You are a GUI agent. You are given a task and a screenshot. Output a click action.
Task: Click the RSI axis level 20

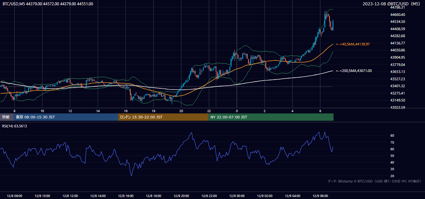pyautogui.click(x=392, y=176)
